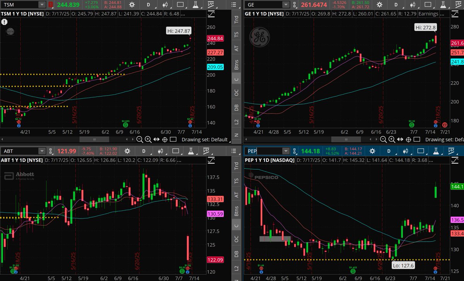Image resolution: width=464 pixels, height=281 pixels.
Task: Click the ABT last price 121.99
Action: coord(66,151)
